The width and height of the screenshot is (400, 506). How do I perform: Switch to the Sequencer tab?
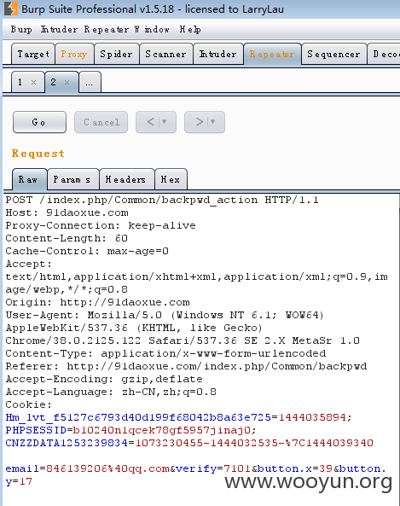click(x=333, y=54)
